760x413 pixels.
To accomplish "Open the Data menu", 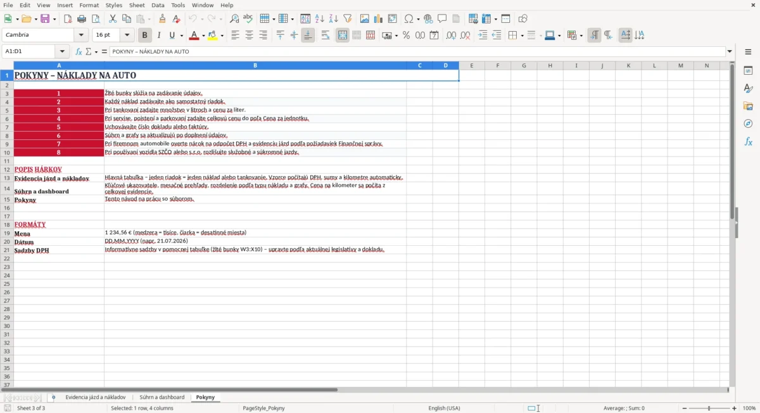I will [x=158, y=5].
